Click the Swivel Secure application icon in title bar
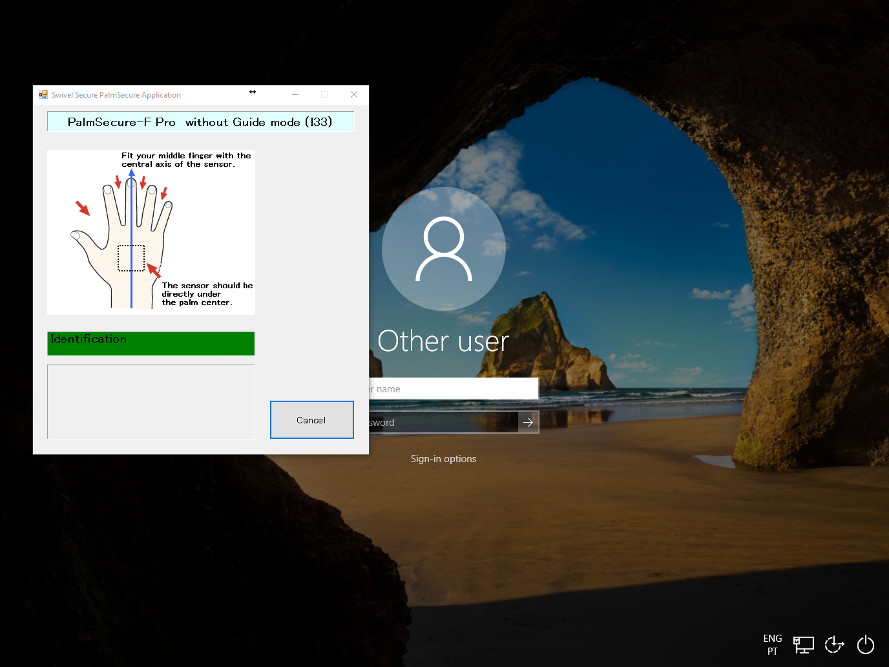 pos(43,94)
